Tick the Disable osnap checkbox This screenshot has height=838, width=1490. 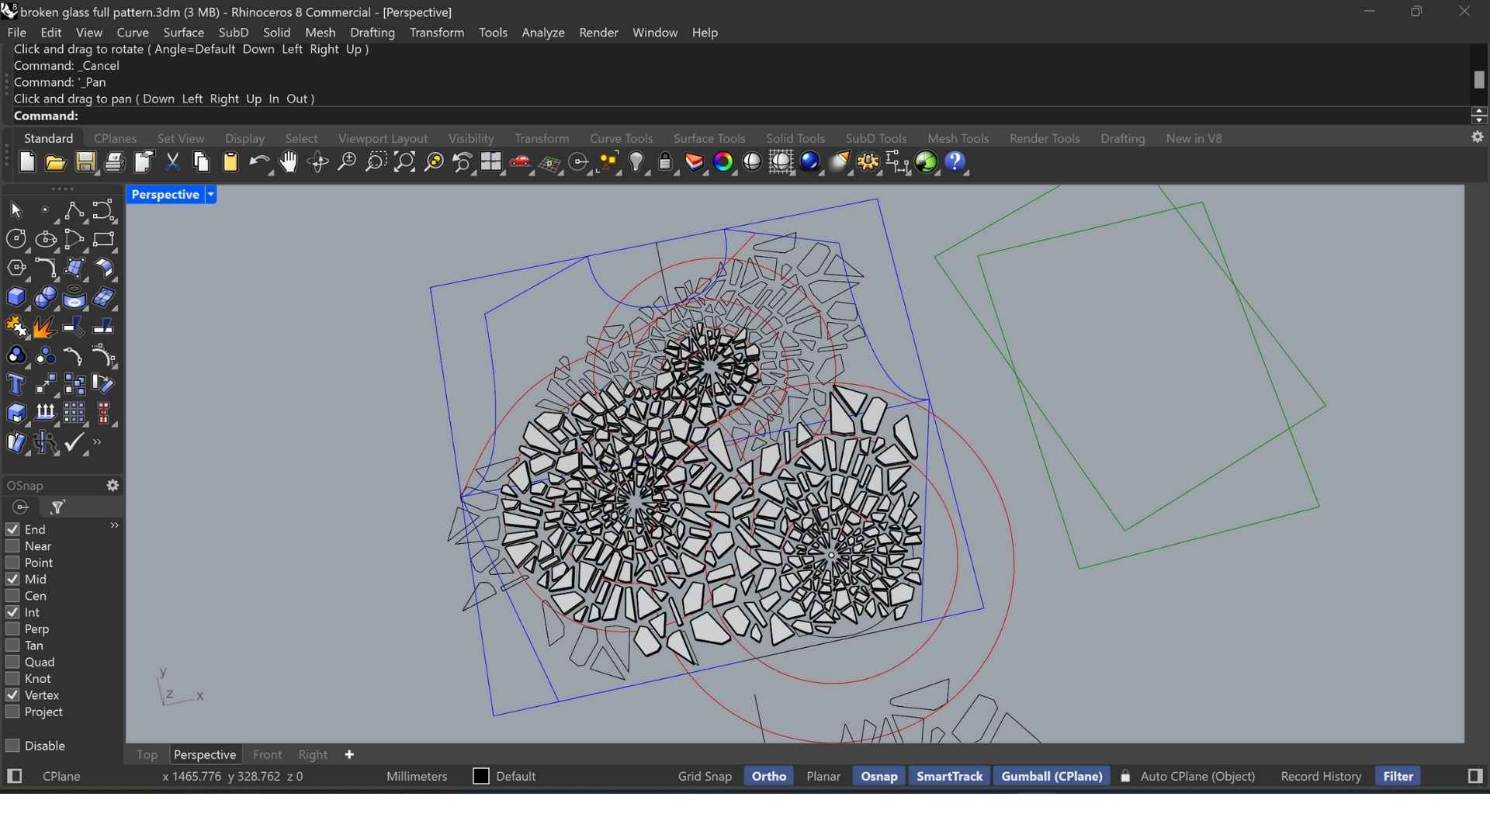click(12, 746)
